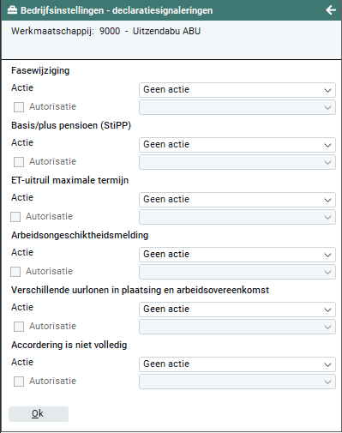Confirm the settings with the Ok button
The image size is (342, 433).
pos(39,414)
